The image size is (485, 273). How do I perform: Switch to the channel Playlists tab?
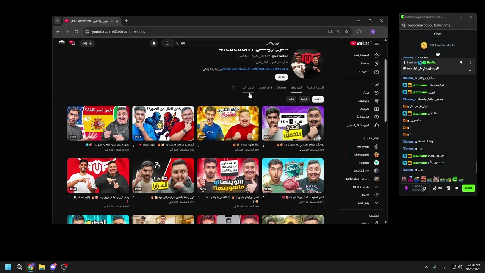tap(265, 88)
